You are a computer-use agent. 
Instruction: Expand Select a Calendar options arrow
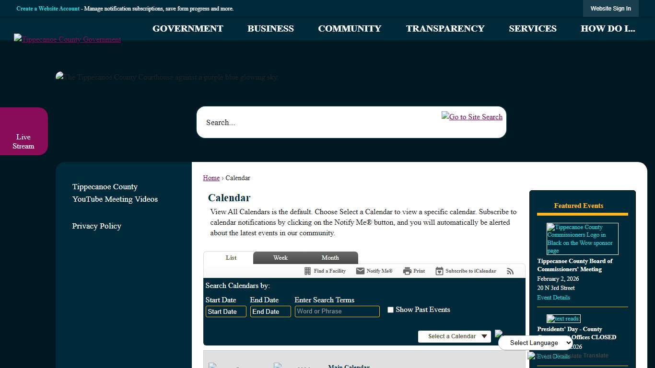484,336
